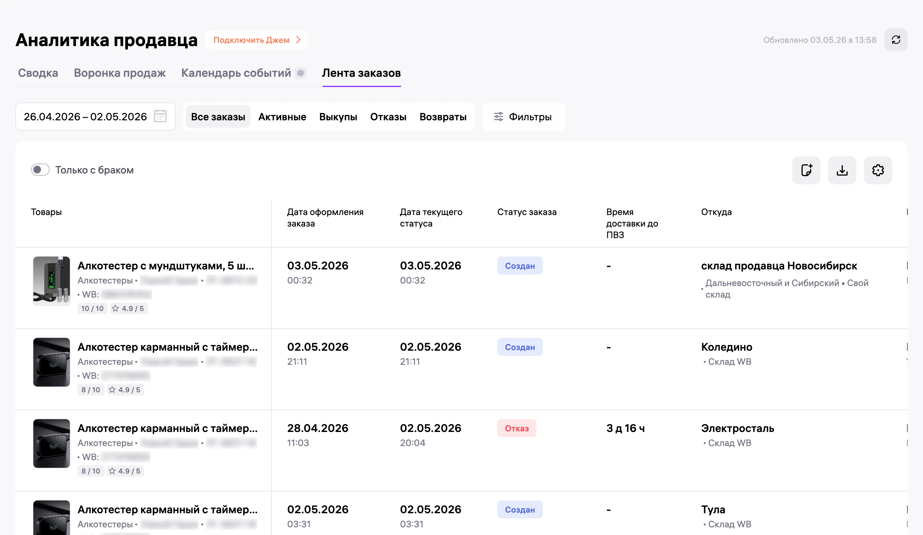Click the 28.04.2026 order date cell
Screen dimensions: 923x535
click(318, 428)
